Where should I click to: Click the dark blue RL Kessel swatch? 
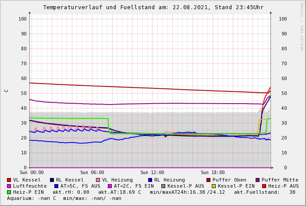point(52,180)
